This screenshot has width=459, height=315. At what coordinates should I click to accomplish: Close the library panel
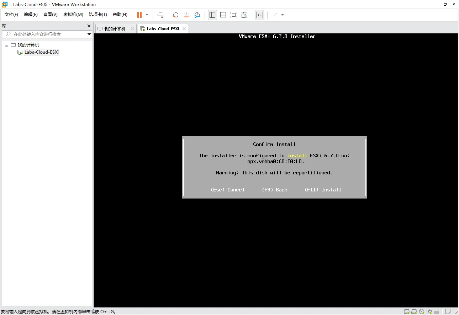(x=89, y=26)
